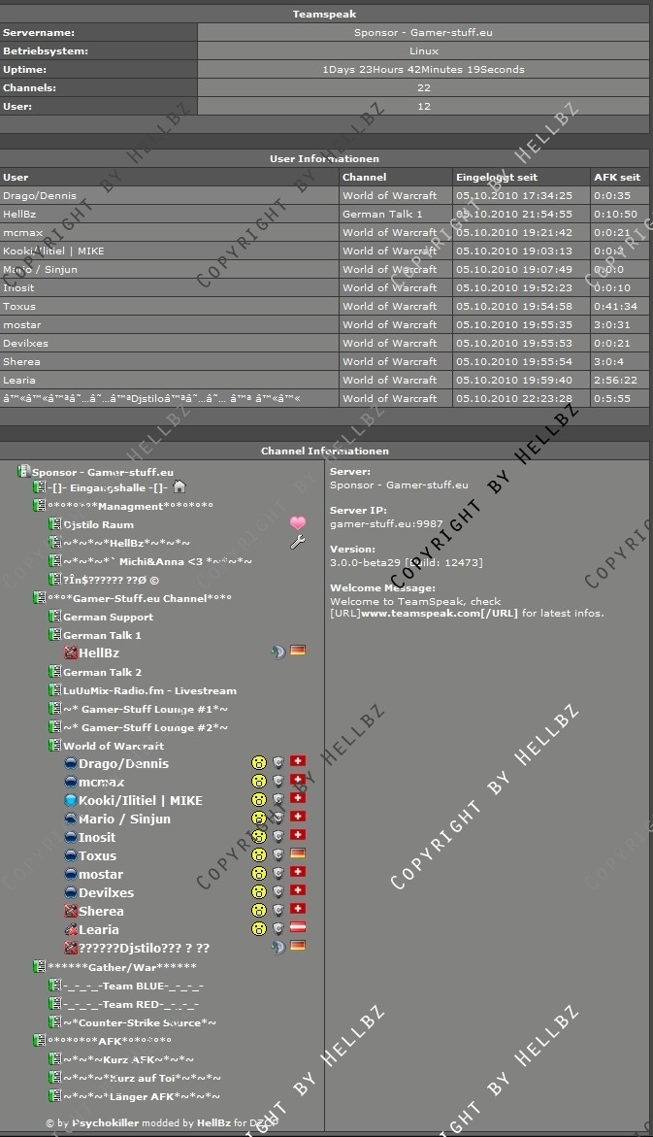Select user Inosit in channel tree
This screenshot has width=653, height=1137.
click(x=97, y=837)
